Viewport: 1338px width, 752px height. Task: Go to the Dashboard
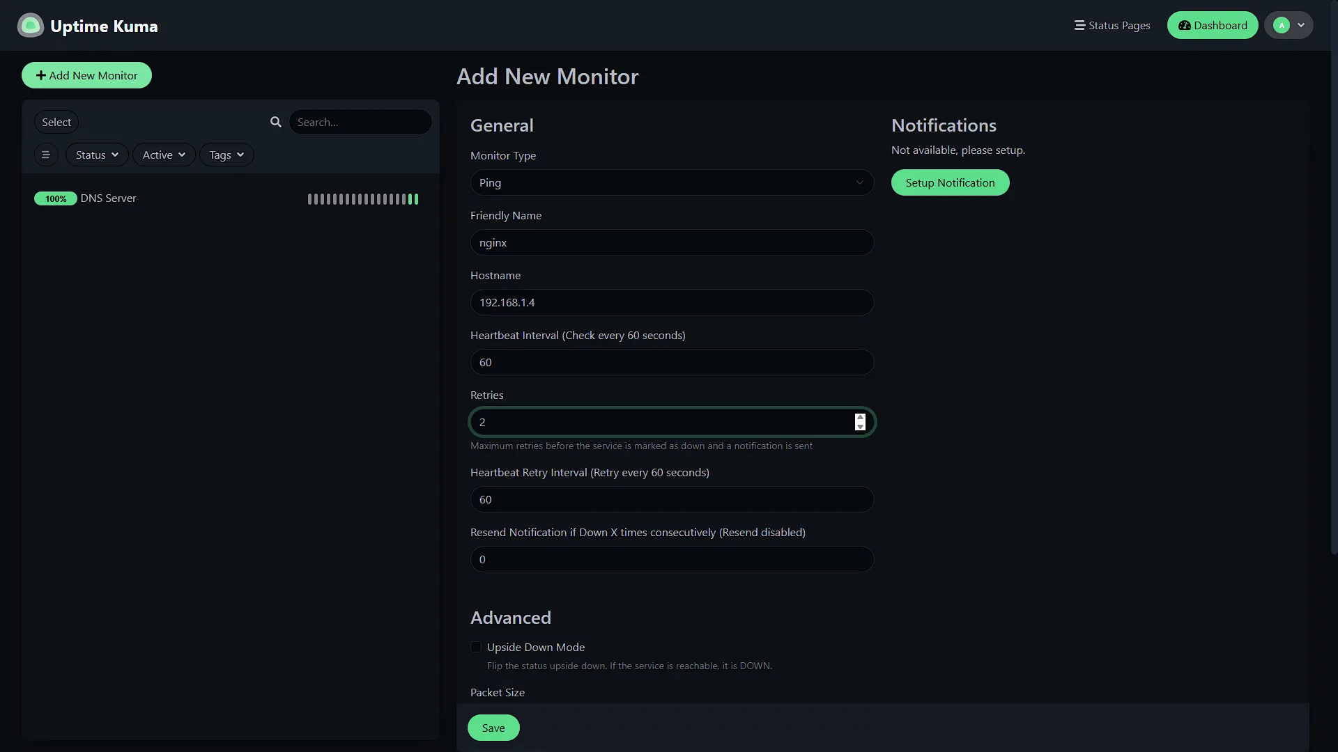pos(1213,26)
